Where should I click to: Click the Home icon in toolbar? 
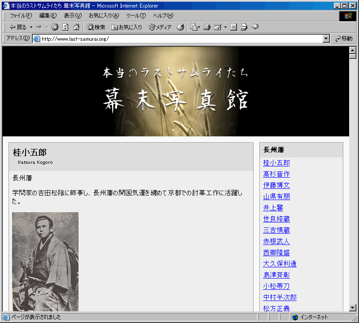point(76,27)
